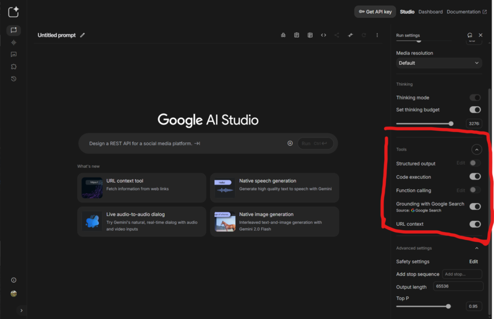The image size is (494, 319).
Task: Collapse the Advanced settings chevron
Action: pos(477,248)
